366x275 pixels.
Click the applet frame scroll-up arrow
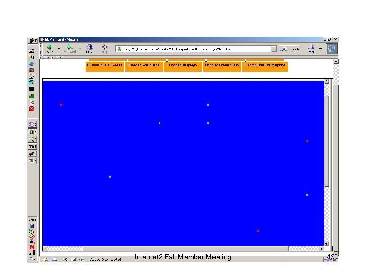pyautogui.click(x=326, y=81)
